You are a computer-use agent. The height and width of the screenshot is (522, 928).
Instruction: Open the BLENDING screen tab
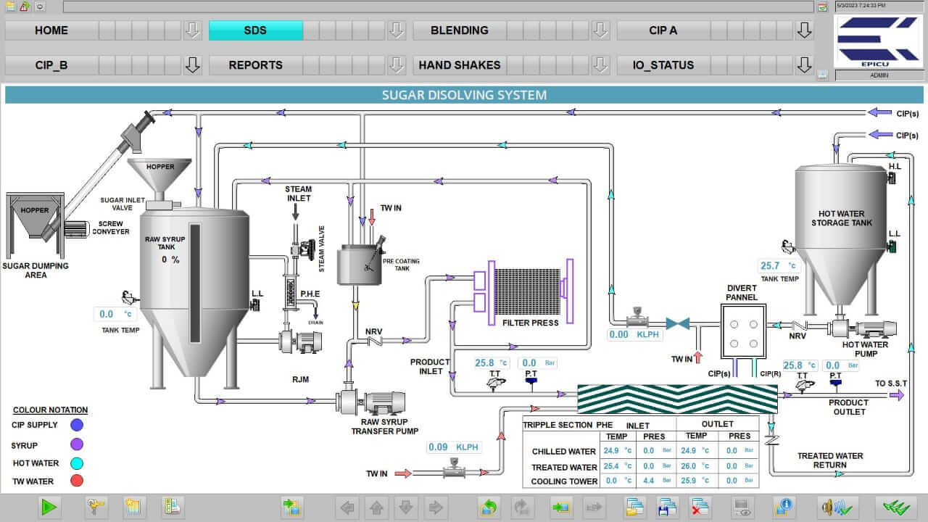pyautogui.click(x=459, y=30)
